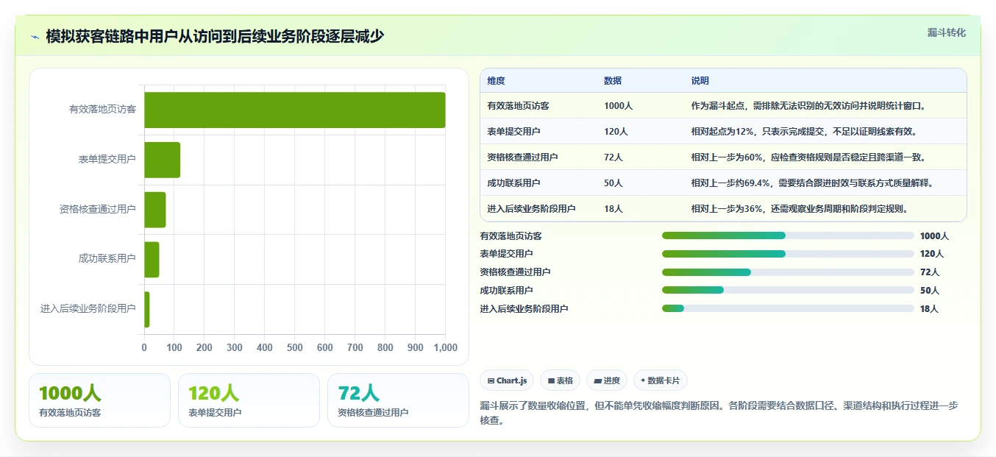Click the icon left of the chart title
Image resolution: width=996 pixels, height=457 pixels.
tap(35, 37)
